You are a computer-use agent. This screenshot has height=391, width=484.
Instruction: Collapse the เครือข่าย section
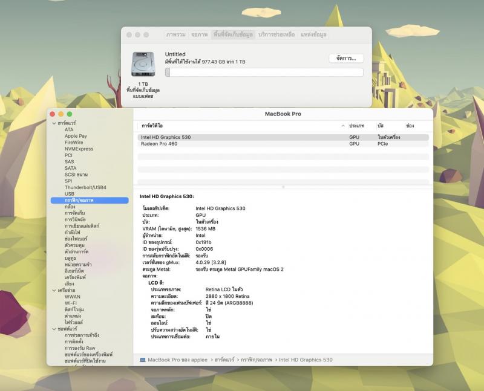tap(54, 290)
